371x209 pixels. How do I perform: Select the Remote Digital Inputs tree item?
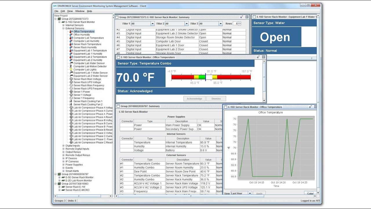(x=77, y=149)
